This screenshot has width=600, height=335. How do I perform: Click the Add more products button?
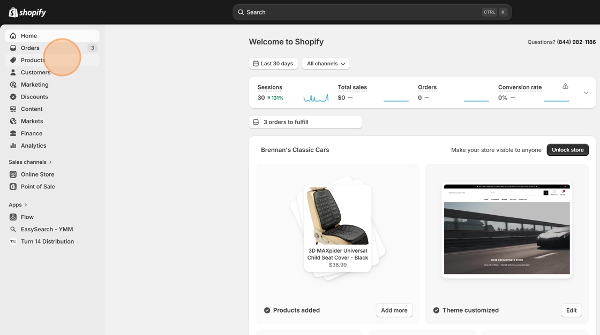pos(394,310)
